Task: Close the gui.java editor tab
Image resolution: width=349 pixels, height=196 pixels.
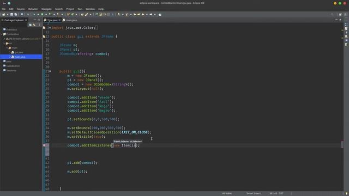Action: (x=59, y=20)
